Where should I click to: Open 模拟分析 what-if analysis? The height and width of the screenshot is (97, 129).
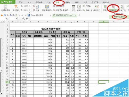[97, 8]
